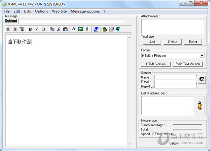Open the Options menu

tap(41, 12)
